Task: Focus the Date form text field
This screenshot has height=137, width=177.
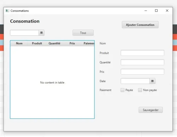Action: click(135, 81)
